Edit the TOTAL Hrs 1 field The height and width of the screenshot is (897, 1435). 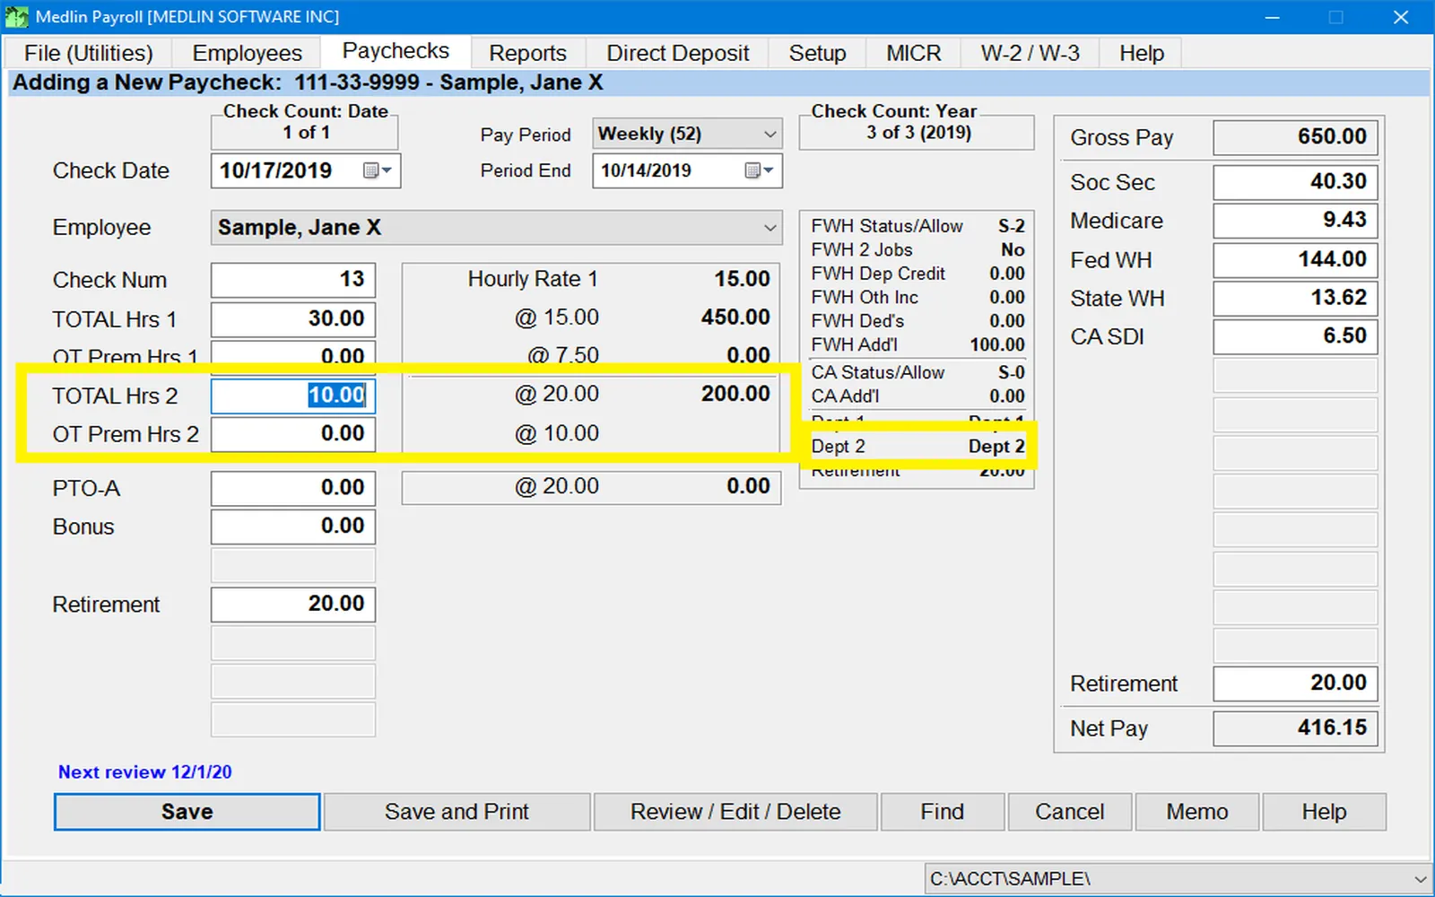[293, 319]
